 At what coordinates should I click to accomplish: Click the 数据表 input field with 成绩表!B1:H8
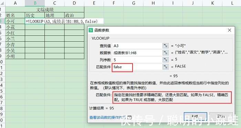point(137,53)
